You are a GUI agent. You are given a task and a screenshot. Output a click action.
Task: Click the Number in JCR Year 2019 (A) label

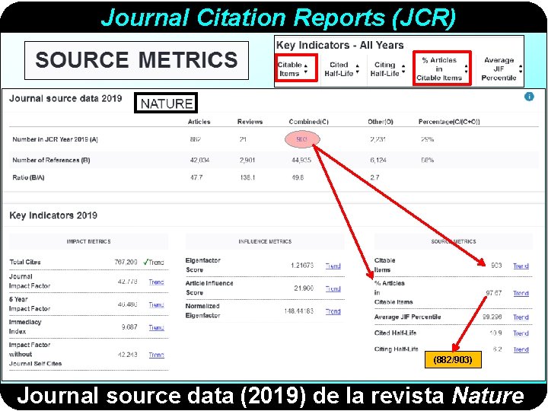click(56, 139)
